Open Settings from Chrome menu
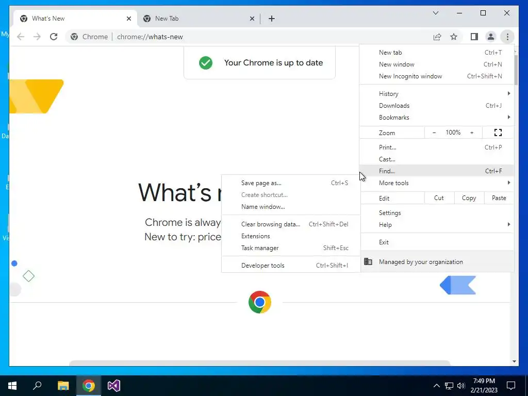This screenshot has width=528, height=396. point(437,213)
